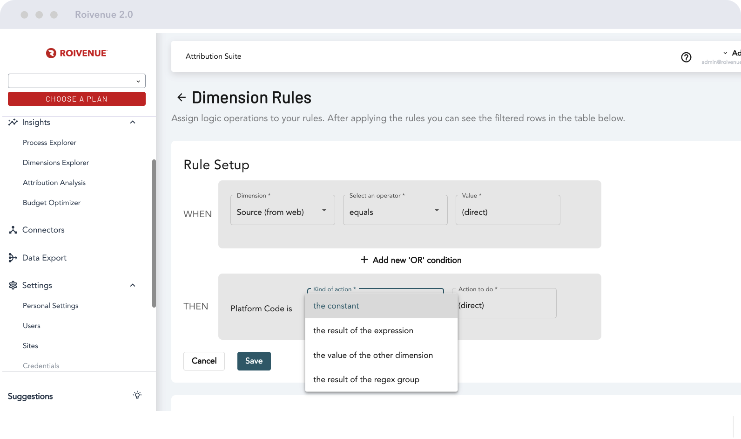Click the plus icon for new OR condition
The width and height of the screenshot is (741, 439).
pos(364,260)
